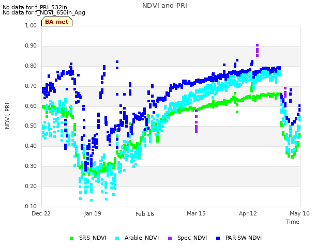Click the Apr 12 x-axis label

[x=248, y=213]
